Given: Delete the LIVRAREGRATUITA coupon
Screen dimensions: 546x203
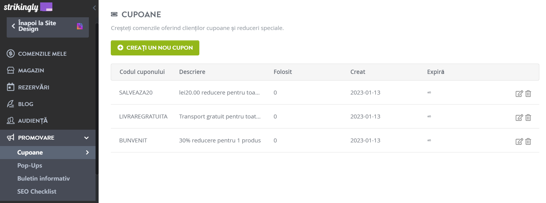Looking at the screenshot, I should (528, 118).
